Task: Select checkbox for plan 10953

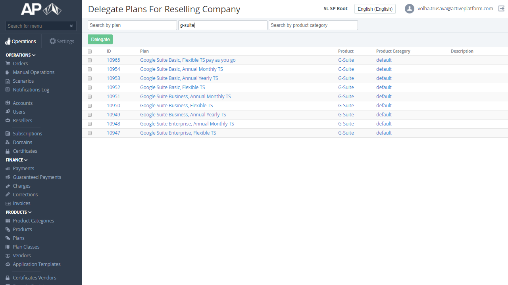Action: point(90,78)
